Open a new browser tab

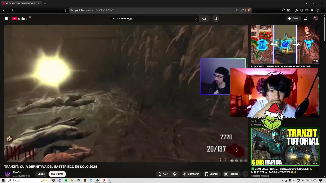point(45,3)
